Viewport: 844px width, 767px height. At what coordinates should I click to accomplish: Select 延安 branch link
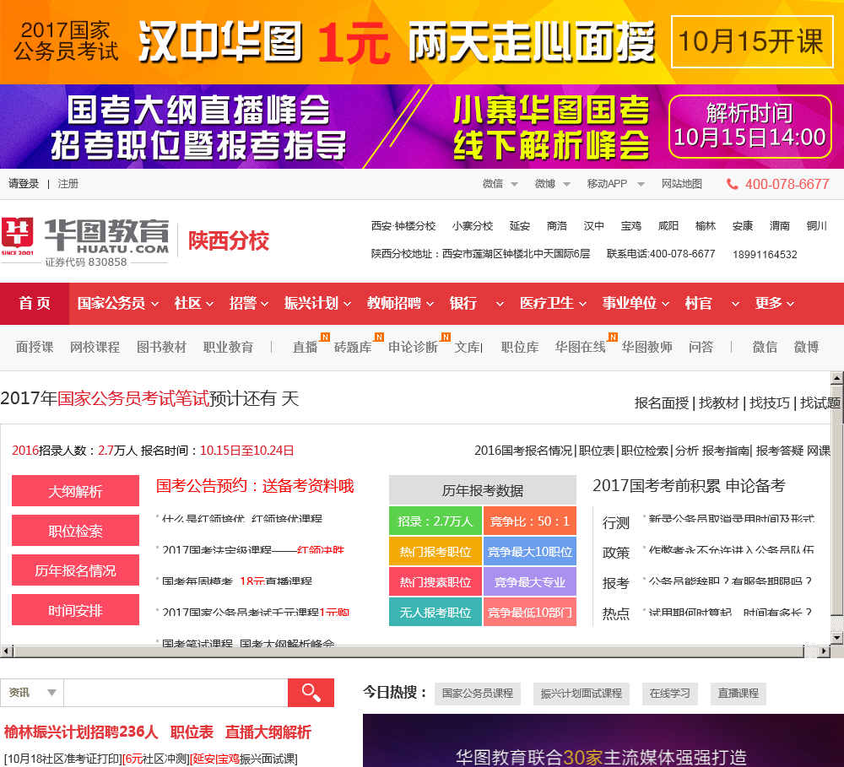(x=520, y=226)
